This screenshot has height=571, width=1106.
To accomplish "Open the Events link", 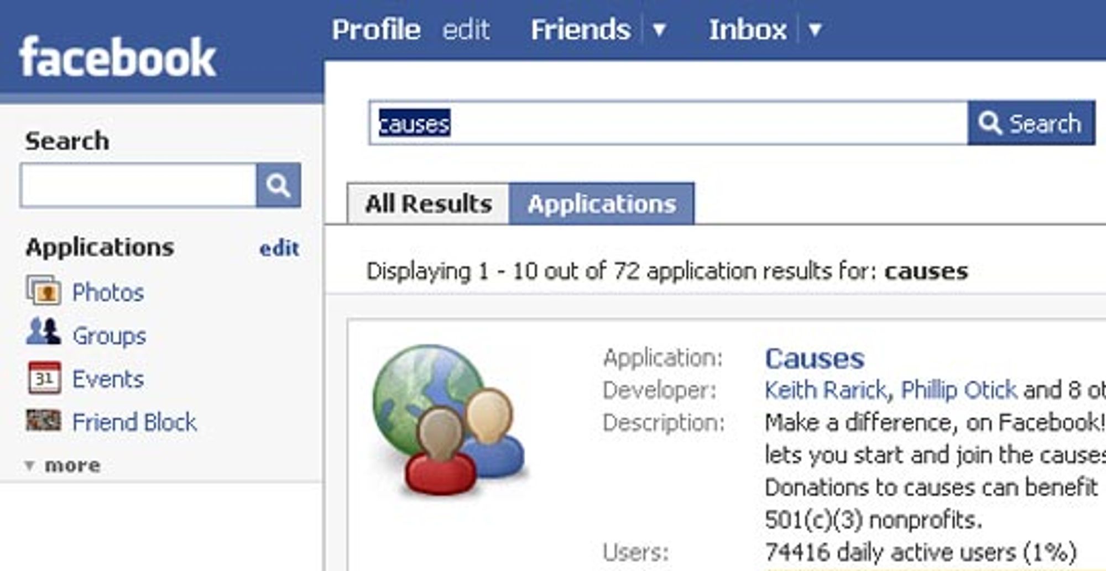I will [x=108, y=379].
